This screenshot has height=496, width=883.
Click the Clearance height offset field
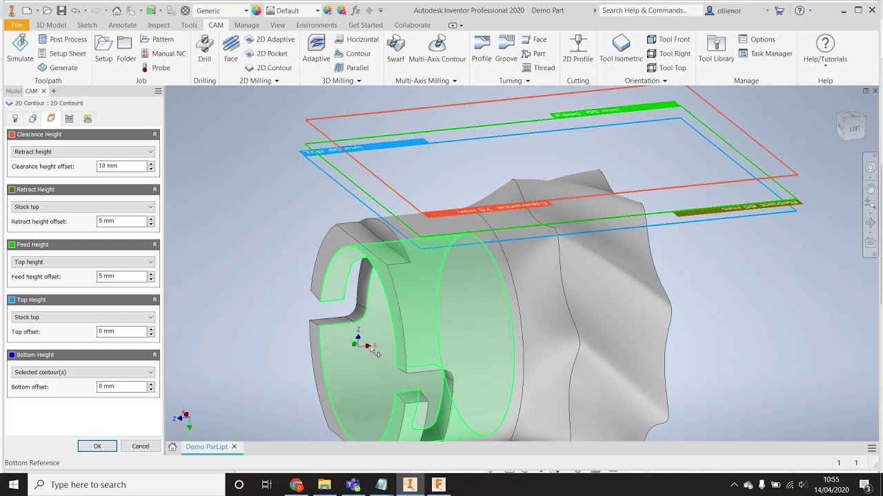point(121,166)
